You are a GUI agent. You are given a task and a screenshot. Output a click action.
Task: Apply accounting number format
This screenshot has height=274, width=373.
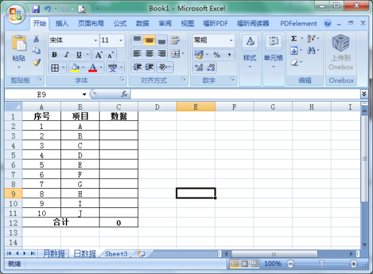[199, 55]
